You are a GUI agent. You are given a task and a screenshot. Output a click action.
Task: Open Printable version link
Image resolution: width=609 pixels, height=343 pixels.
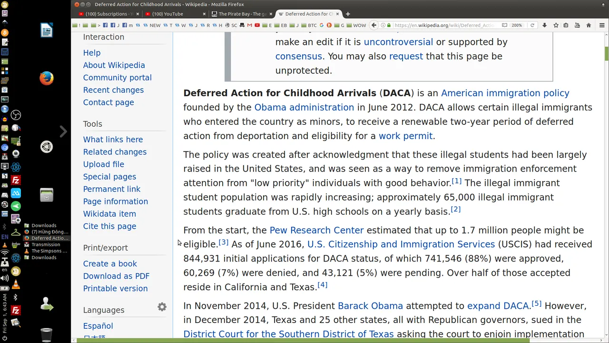click(x=115, y=288)
